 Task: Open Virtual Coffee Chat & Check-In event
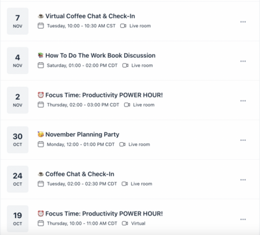pyautogui.click(x=90, y=16)
